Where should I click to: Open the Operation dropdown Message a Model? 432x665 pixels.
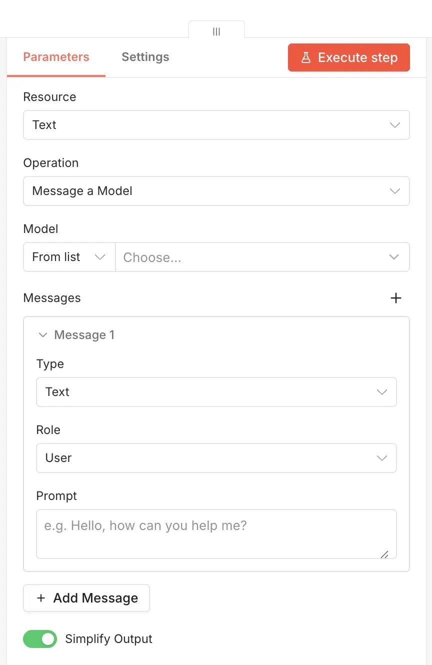pos(216,191)
